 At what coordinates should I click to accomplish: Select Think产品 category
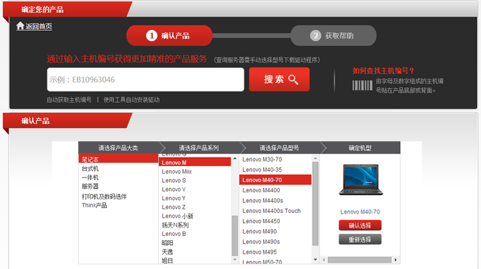[94, 206]
